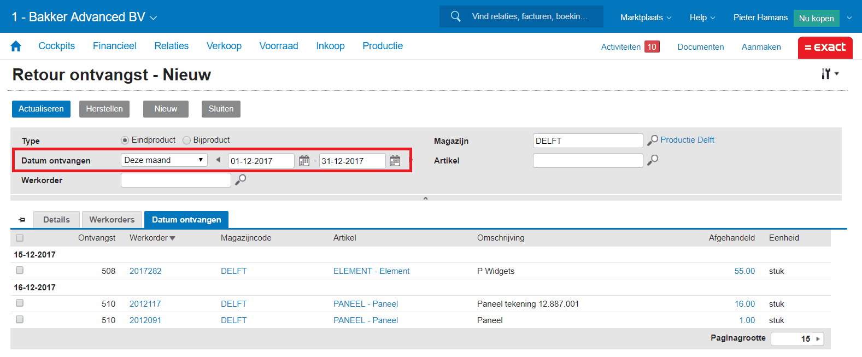Click the pin icon beside Details tab

[22, 220]
